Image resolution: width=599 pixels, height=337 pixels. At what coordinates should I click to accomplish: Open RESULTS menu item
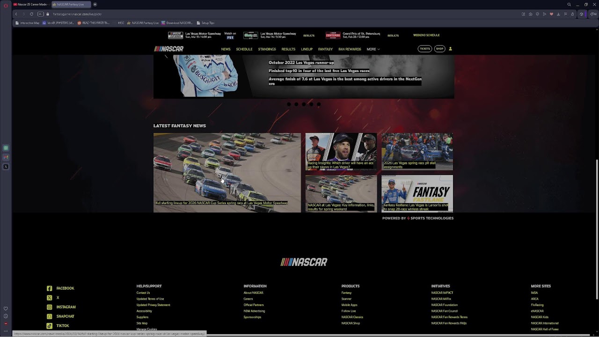[x=288, y=49]
